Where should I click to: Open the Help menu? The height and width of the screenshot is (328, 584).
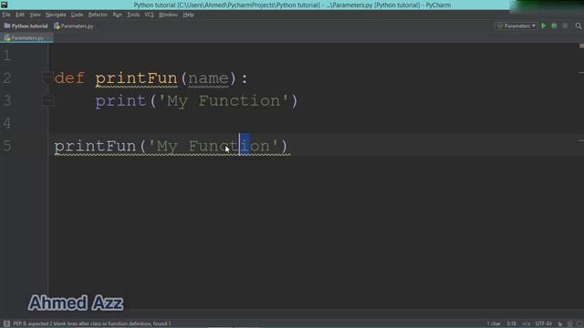[x=188, y=15]
